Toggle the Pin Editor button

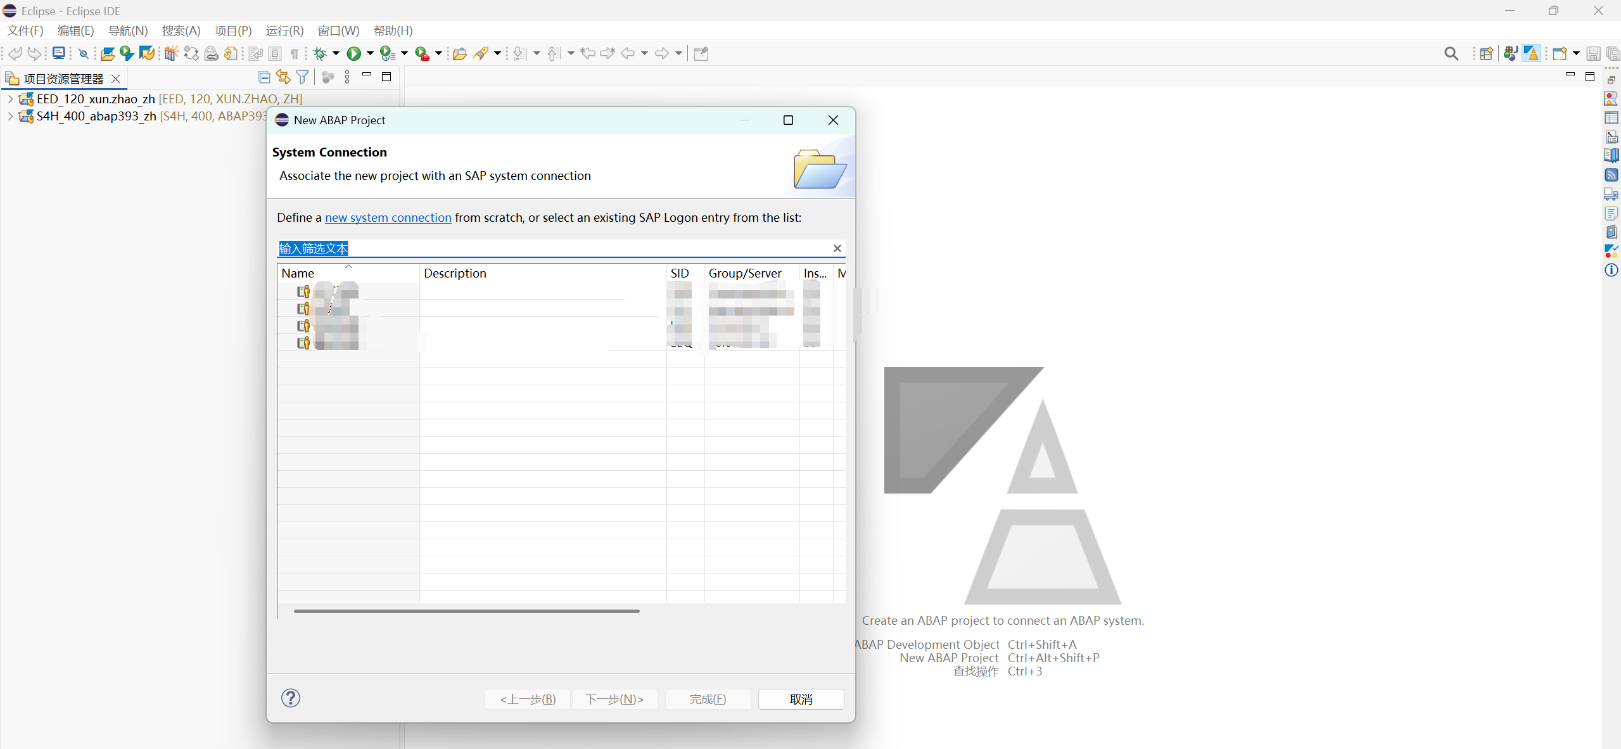(x=699, y=53)
